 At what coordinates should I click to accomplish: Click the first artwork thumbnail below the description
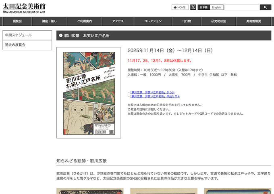click(90, 191)
